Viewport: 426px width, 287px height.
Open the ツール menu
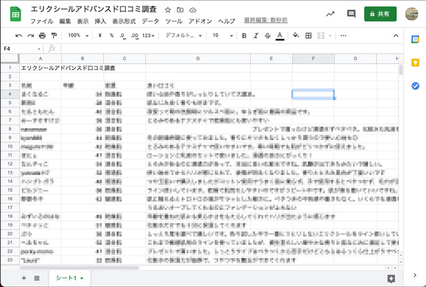click(x=174, y=21)
